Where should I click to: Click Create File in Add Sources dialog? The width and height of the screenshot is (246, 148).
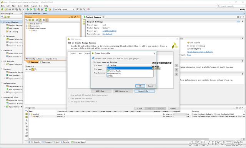145,91
